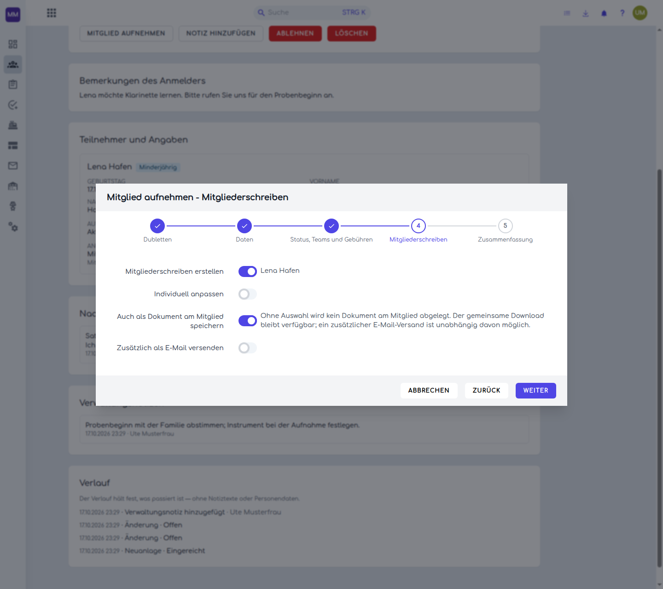Open the table layout sidebar icon
This screenshot has width=663, height=589.
pyautogui.click(x=13, y=145)
